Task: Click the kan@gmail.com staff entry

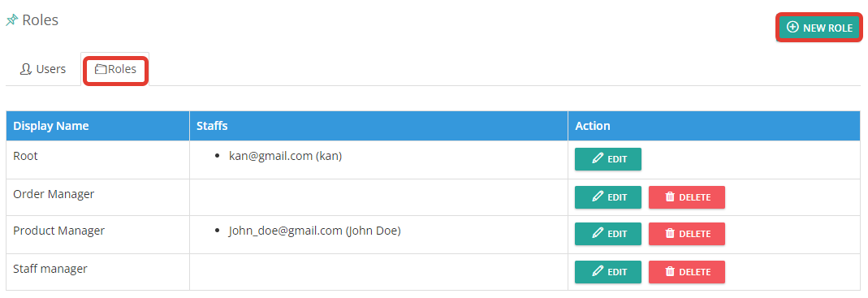Action: [285, 156]
